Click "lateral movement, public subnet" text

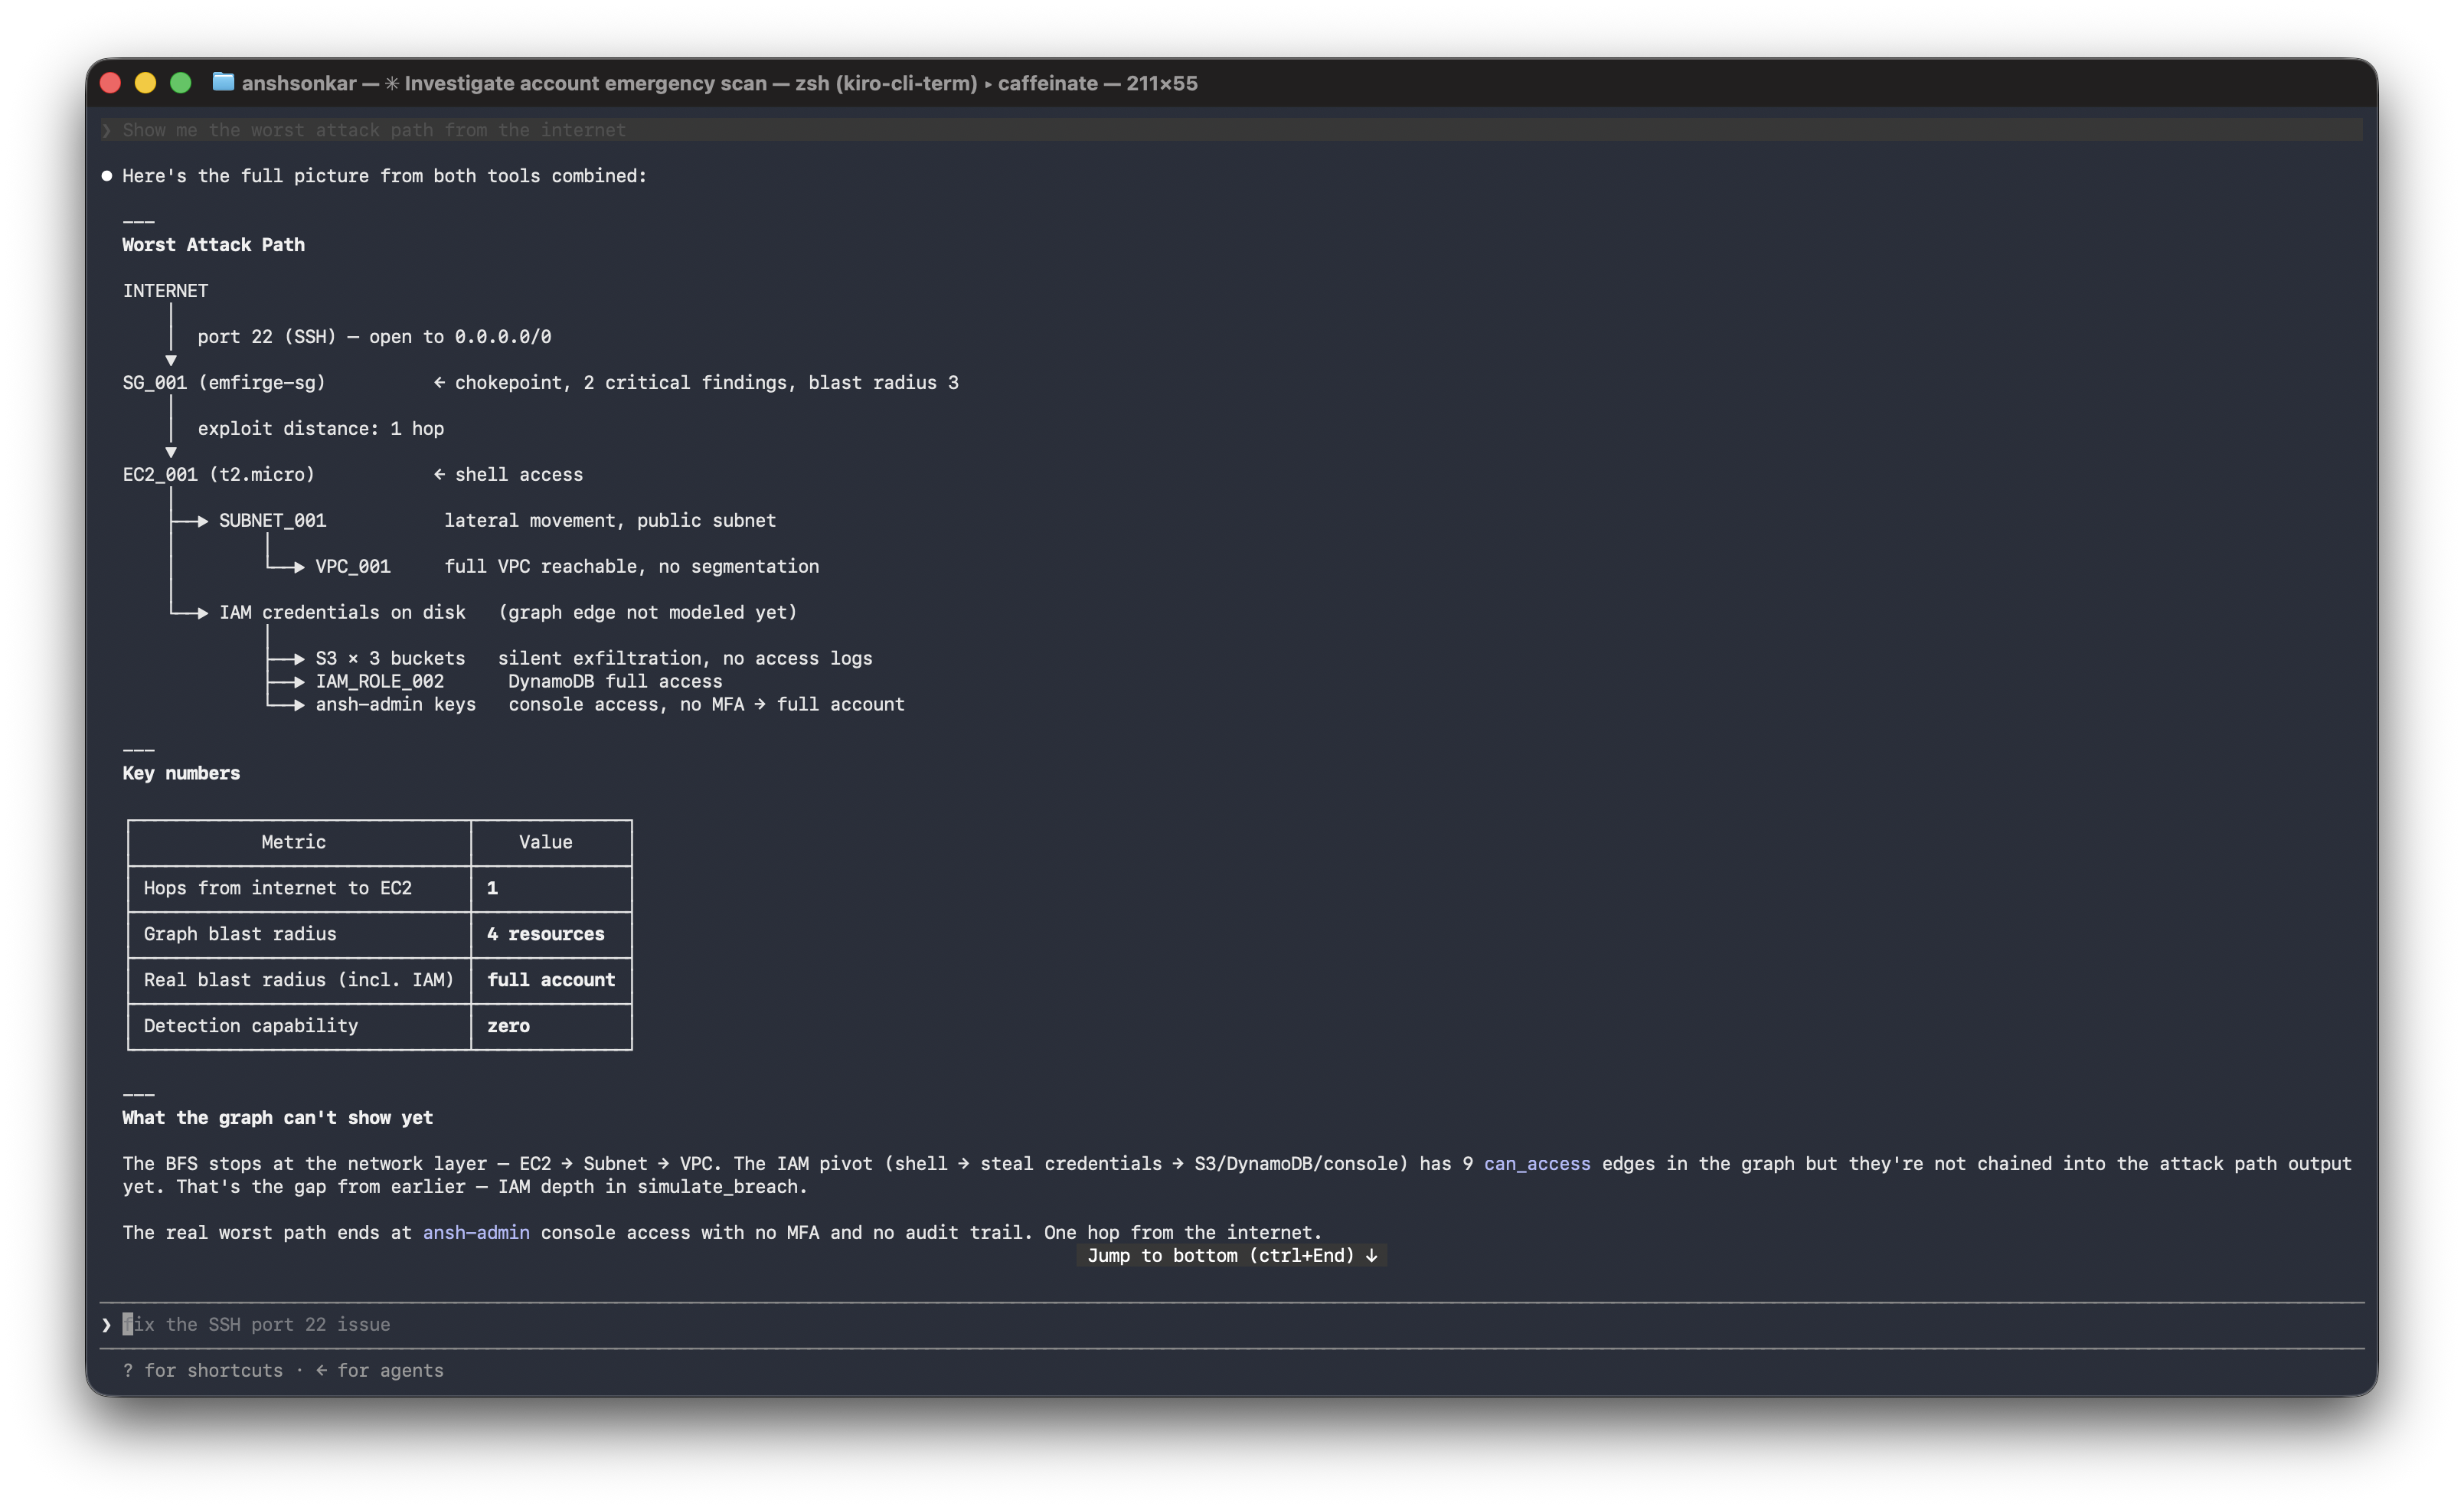pos(610,520)
